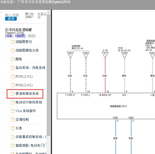Click the 查询 search button
Viewport: 155px width, 154px height.
click(x=11, y=19)
